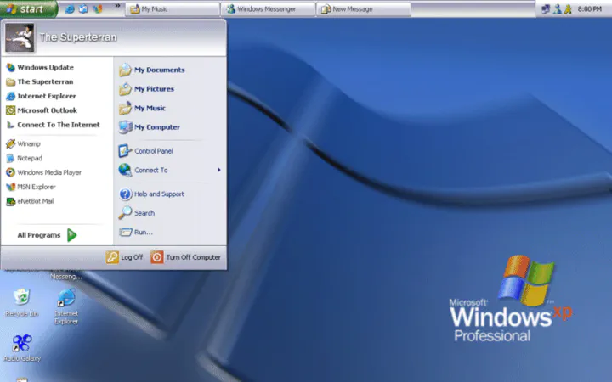Click Log Off button
Image resolution: width=612 pixels, height=382 pixels.
pos(124,257)
